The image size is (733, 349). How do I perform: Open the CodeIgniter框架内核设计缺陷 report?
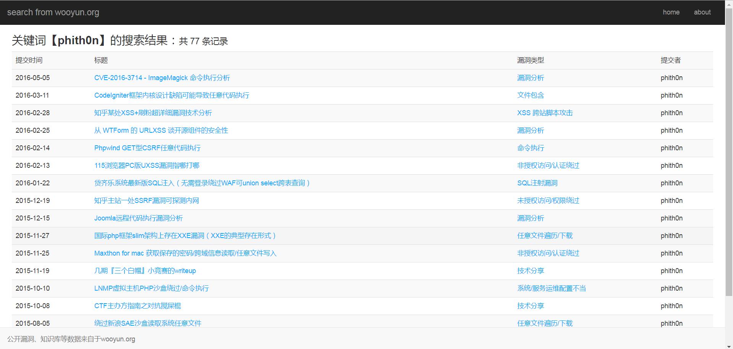click(171, 95)
